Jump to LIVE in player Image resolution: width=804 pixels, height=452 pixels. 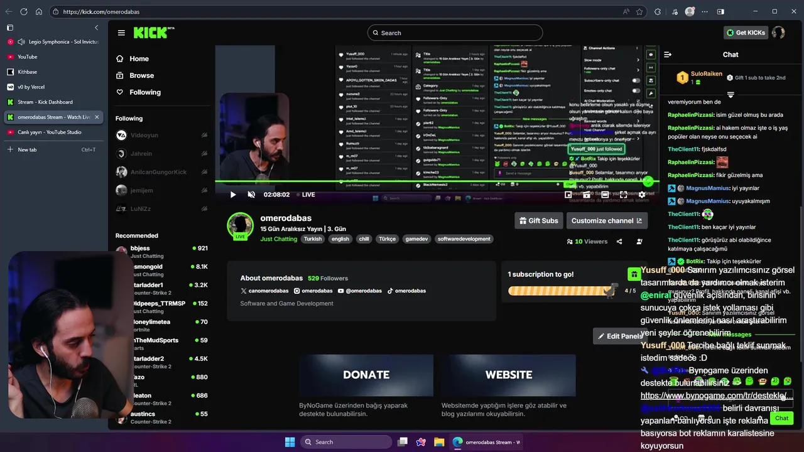point(305,195)
